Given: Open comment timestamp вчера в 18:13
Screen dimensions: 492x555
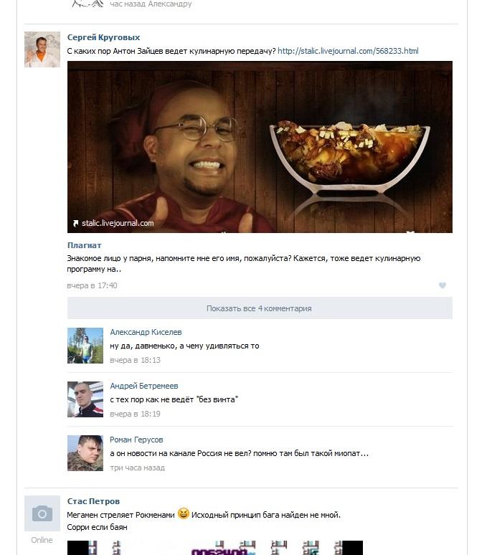Looking at the screenshot, I should (x=136, y=361).
